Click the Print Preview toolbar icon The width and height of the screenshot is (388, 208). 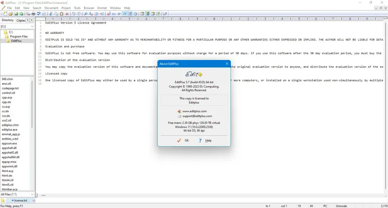click(28, 14)
